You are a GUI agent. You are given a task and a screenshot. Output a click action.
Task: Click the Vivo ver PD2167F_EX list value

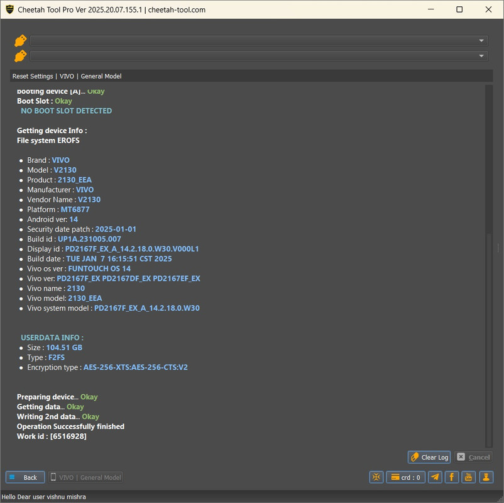(x=128, y=279)
